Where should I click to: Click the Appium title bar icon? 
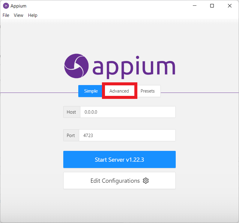click(6, 6)
